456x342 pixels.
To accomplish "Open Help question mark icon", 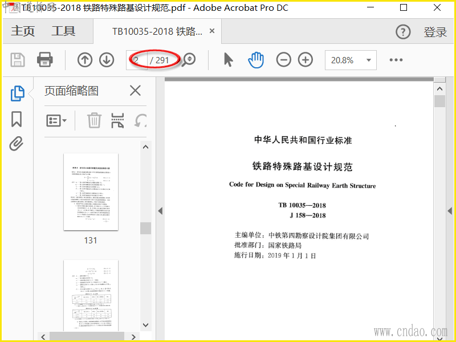I will tap(403, 32).
